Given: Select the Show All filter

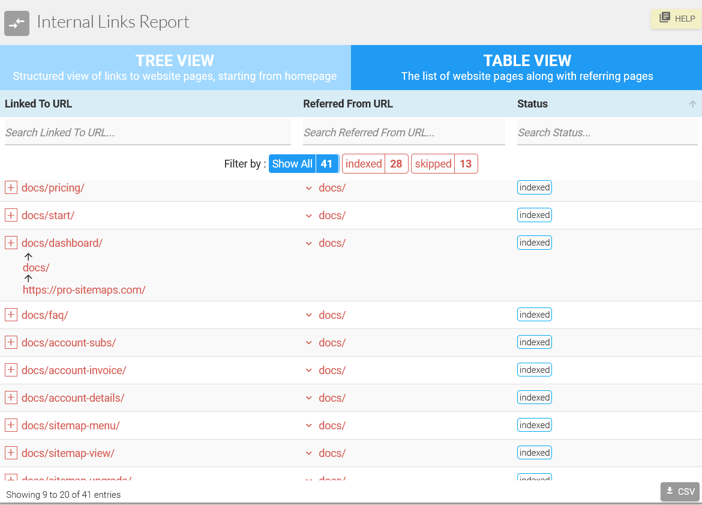Looking at the screenshot, I should click(x=292, y=163).
